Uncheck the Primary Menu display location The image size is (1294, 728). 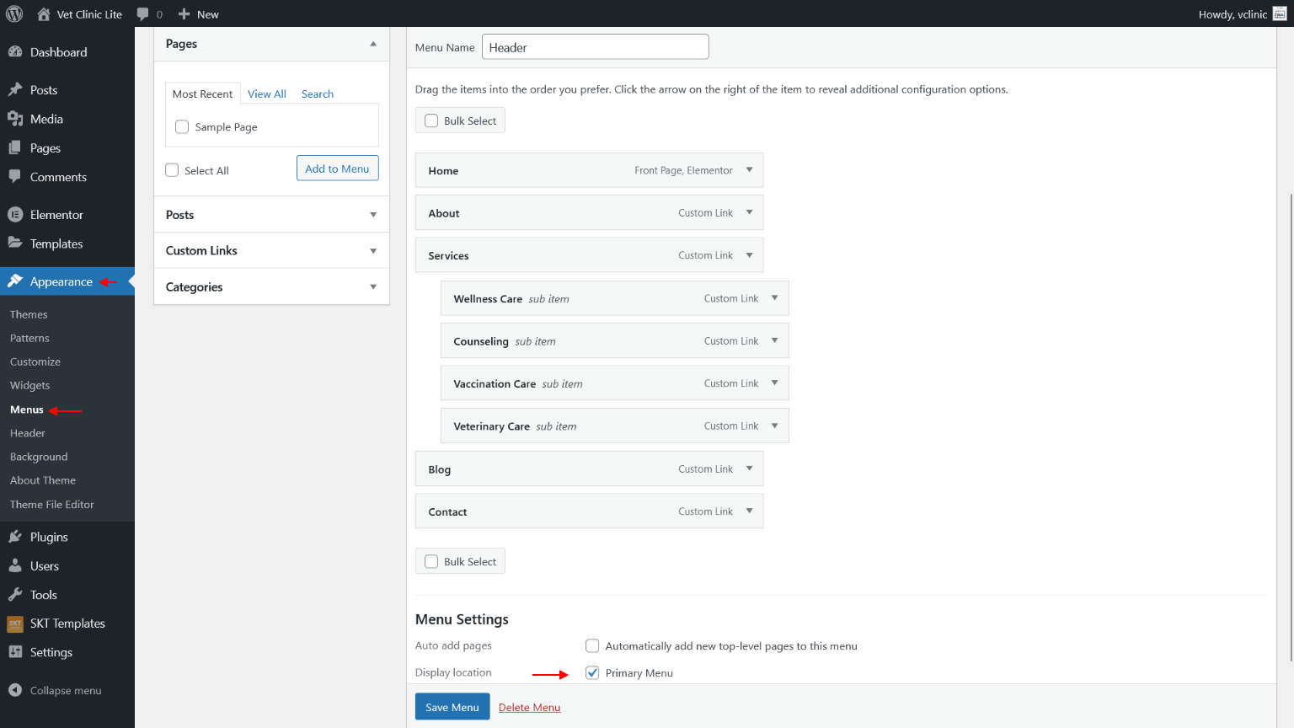pyautogui.click(x=592, y=672)
